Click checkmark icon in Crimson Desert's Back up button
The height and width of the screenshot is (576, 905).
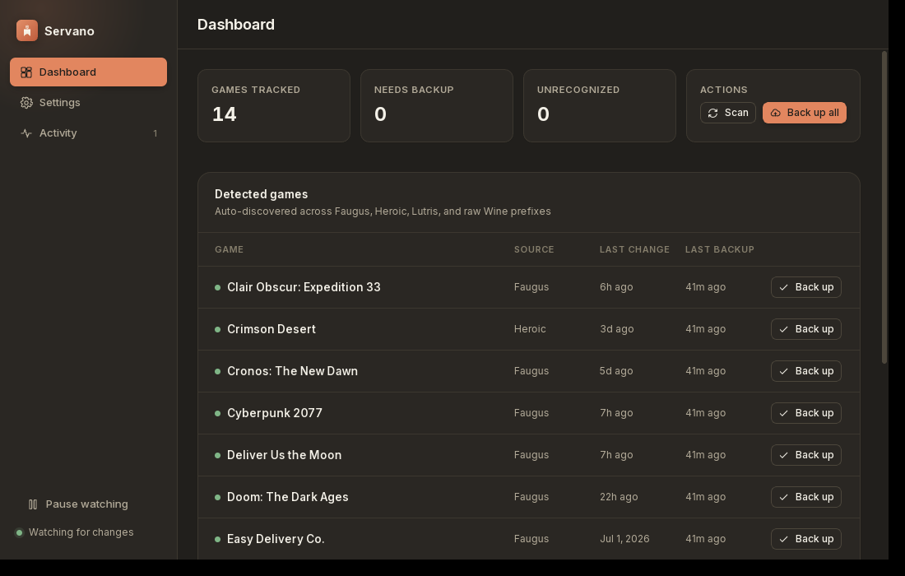click(x=783, y=330)
